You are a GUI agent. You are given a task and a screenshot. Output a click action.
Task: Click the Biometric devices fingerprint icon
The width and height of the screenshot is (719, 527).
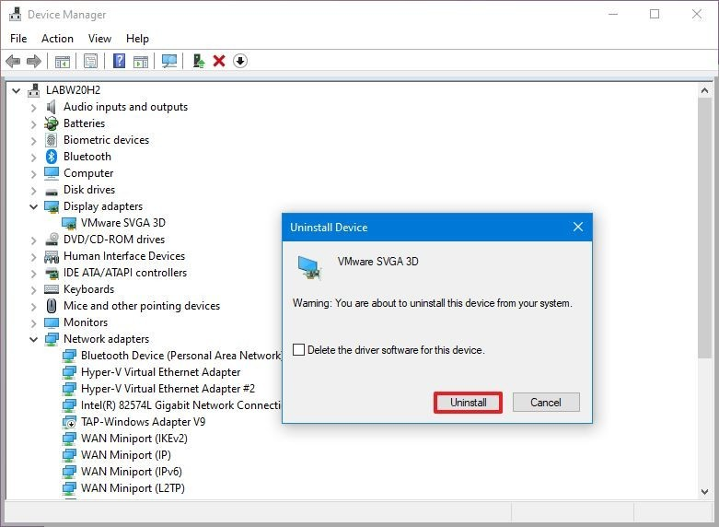(52, 140)
